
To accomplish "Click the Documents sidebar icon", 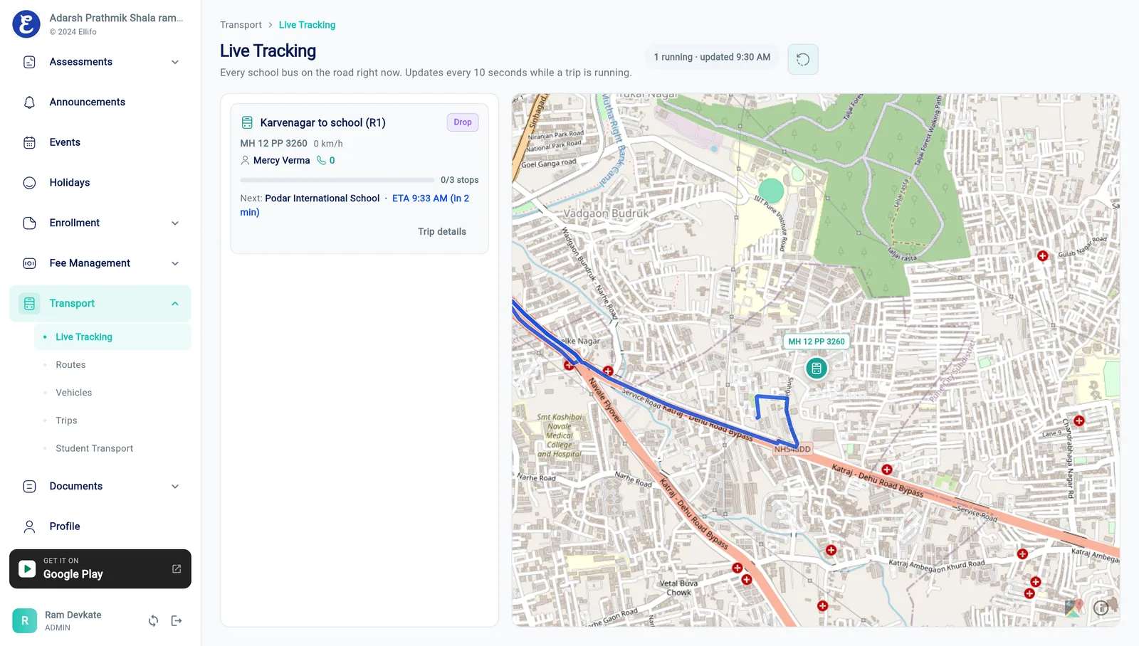I will click(29, 487).
